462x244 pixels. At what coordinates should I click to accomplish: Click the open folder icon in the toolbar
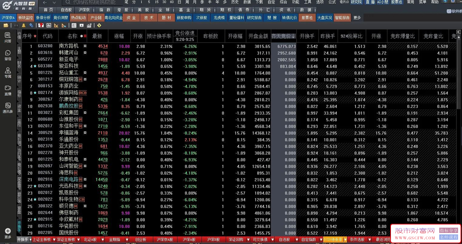coord(6,26)
